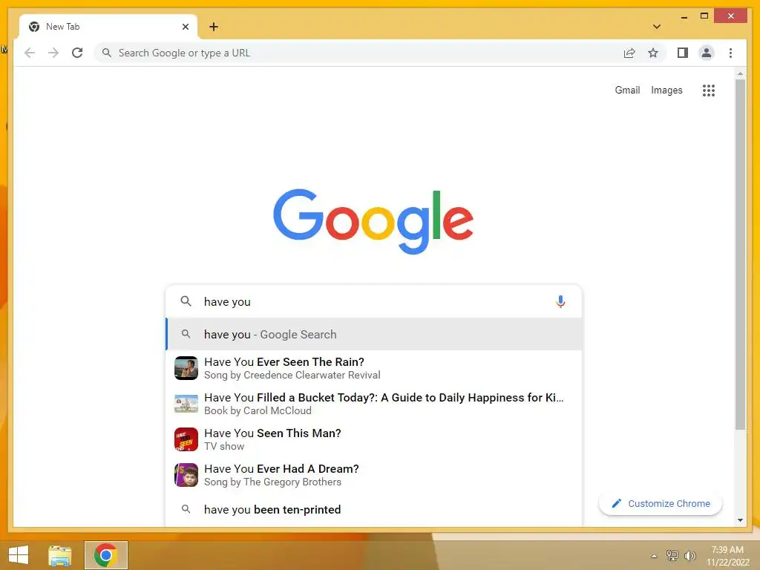Click the Customize Chrome button
Screen dimensions: 760x570
660,504
